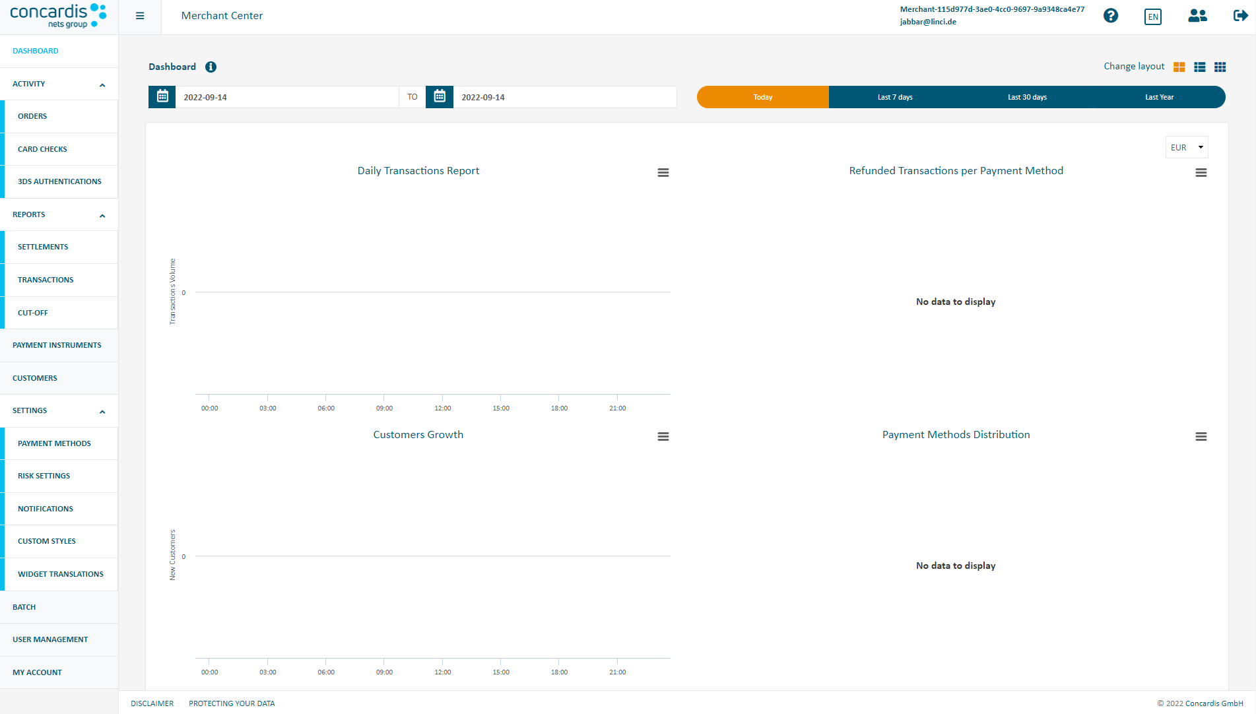Open Customers Growth chart menu
1256x714 pixels.
click(x=663, y=437)
